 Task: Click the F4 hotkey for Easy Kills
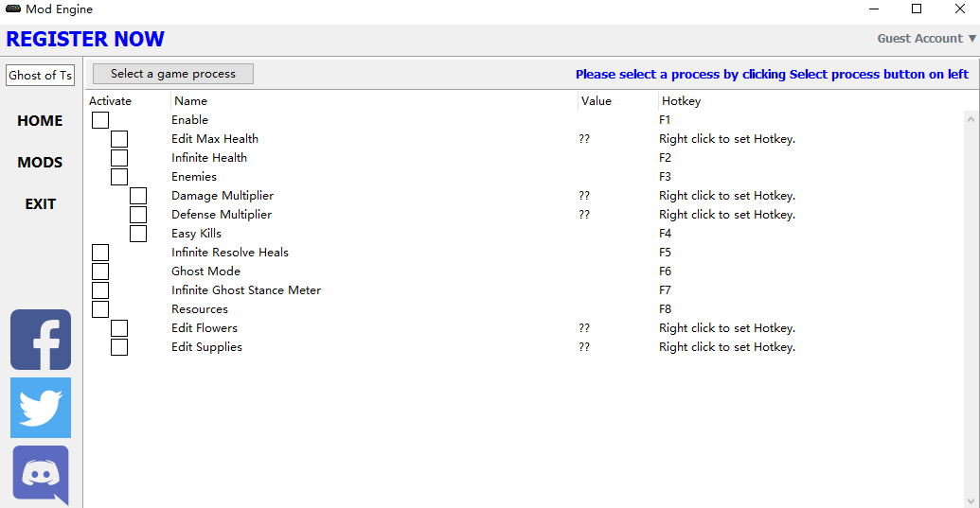tap(665, 234)
